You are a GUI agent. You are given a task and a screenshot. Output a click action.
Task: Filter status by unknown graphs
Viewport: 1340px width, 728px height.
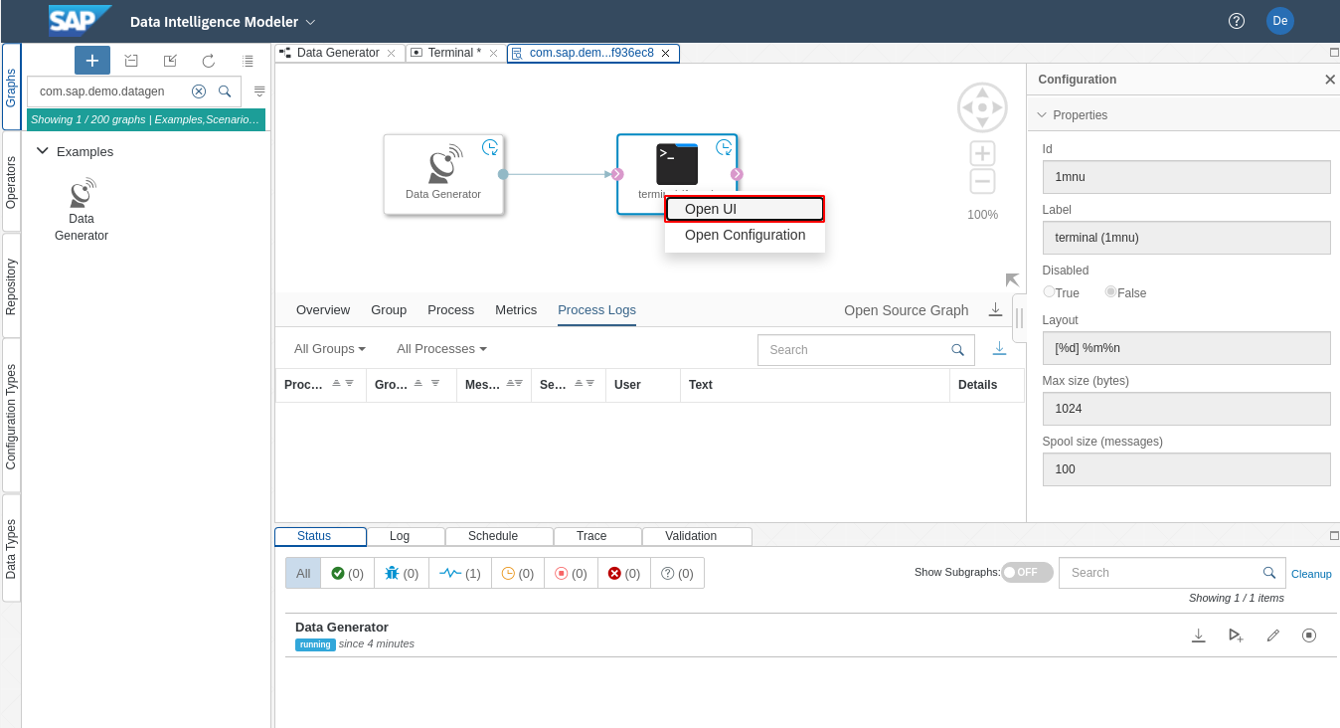(x=677, y=573)
